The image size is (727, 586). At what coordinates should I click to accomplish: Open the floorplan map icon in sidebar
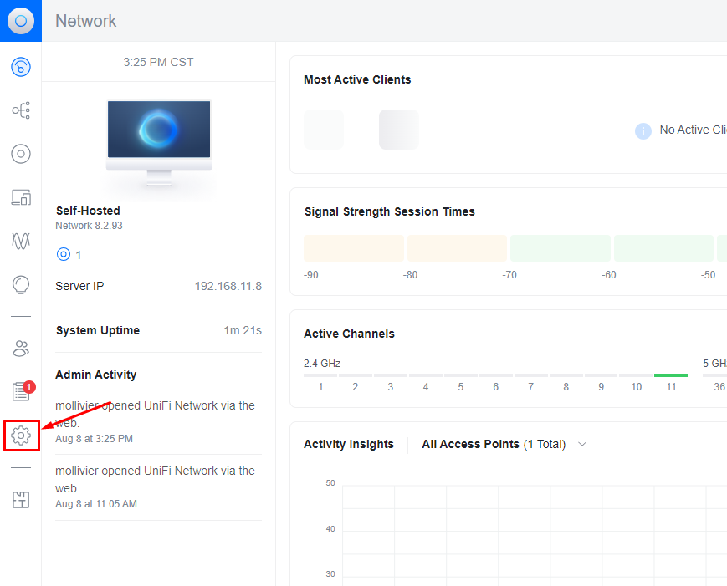[21, 500]
